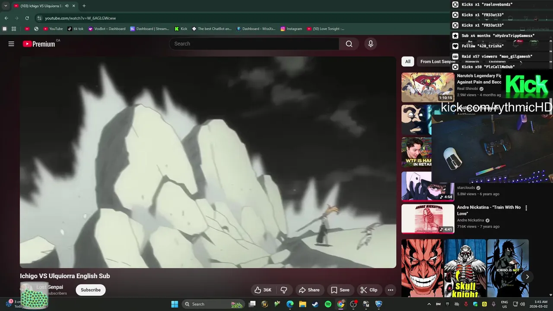This screenshot has width=553, height=311.
Task: Switch to Chrome on the taskbar
Action: tap(341, 304)
